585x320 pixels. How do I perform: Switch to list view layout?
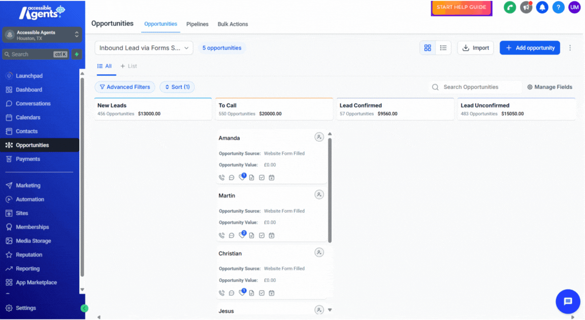tap(443, 48)
